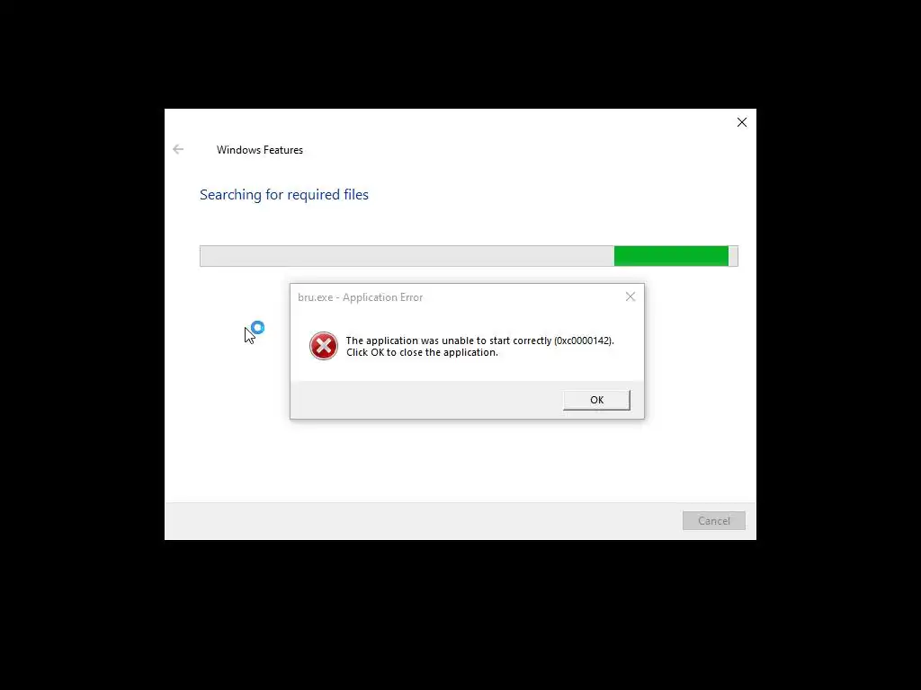Select the "Searching for required files" heading
Viewport: 921px width, 690px height.
(283, 195)
